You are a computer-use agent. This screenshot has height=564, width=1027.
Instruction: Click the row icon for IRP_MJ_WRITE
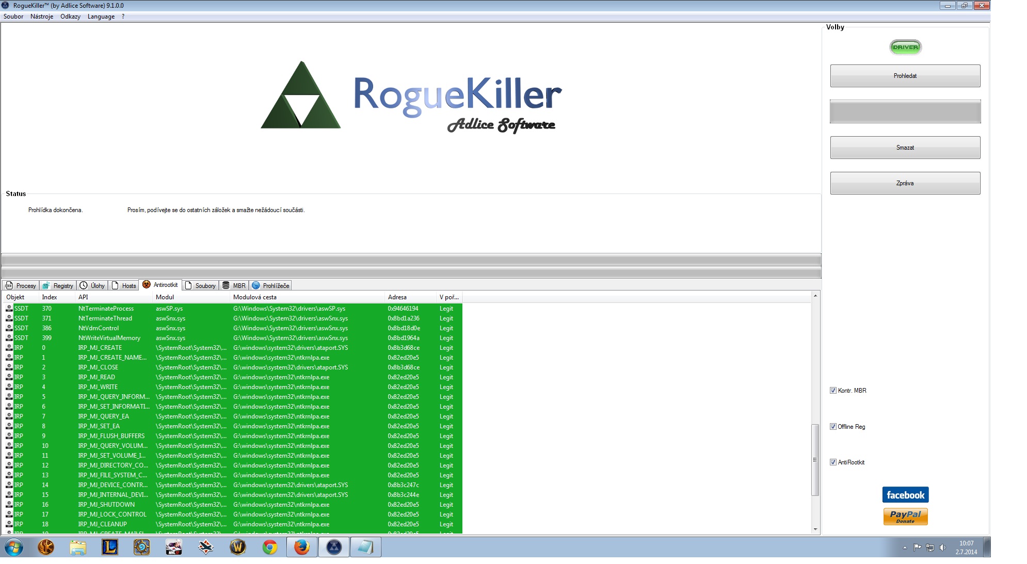coord(9,387)
